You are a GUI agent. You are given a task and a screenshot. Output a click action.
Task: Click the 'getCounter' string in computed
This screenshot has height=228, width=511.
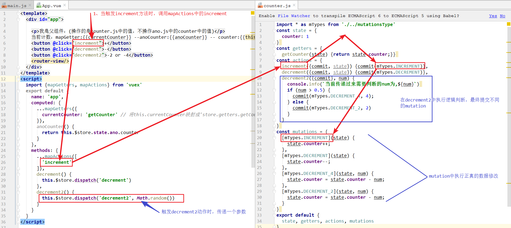102,115
